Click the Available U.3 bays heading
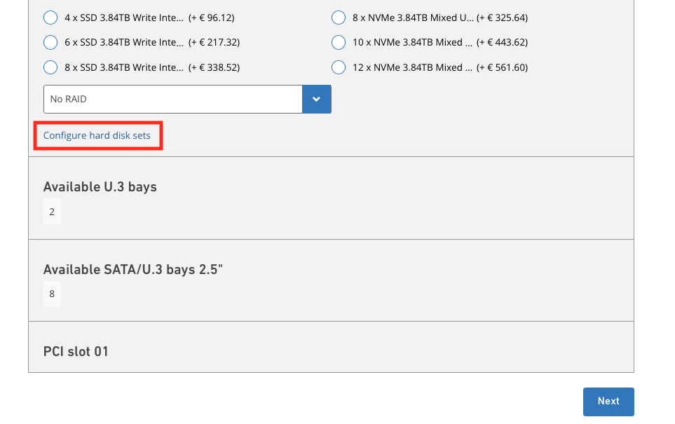Screen dimensions: 675x424 [x=100, y=187]
